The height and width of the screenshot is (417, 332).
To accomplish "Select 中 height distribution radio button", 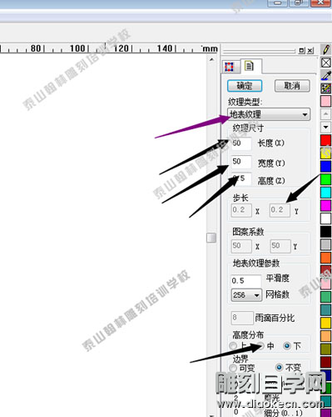I will point(260,346).
